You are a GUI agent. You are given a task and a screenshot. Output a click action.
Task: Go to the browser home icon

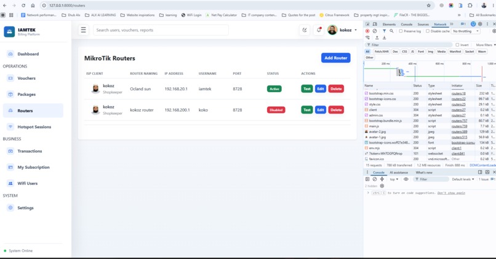(33, 6)
